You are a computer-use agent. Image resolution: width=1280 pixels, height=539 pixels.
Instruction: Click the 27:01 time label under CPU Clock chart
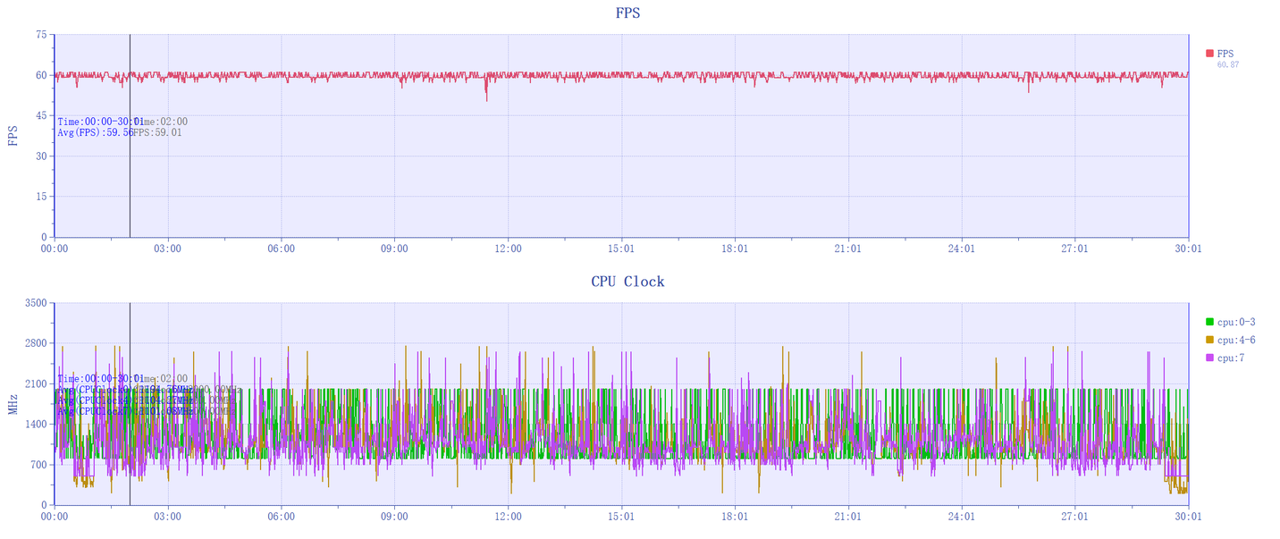[x=1074, y=517]
